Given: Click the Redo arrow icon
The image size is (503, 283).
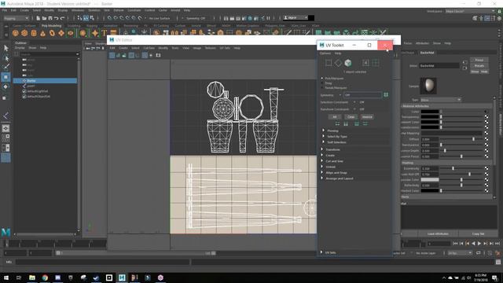Looking at the screenshot, I should point(62,18).
